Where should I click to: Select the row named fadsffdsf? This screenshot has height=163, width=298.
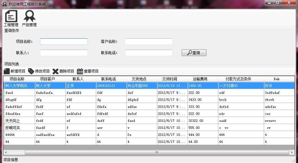(149, 107)
